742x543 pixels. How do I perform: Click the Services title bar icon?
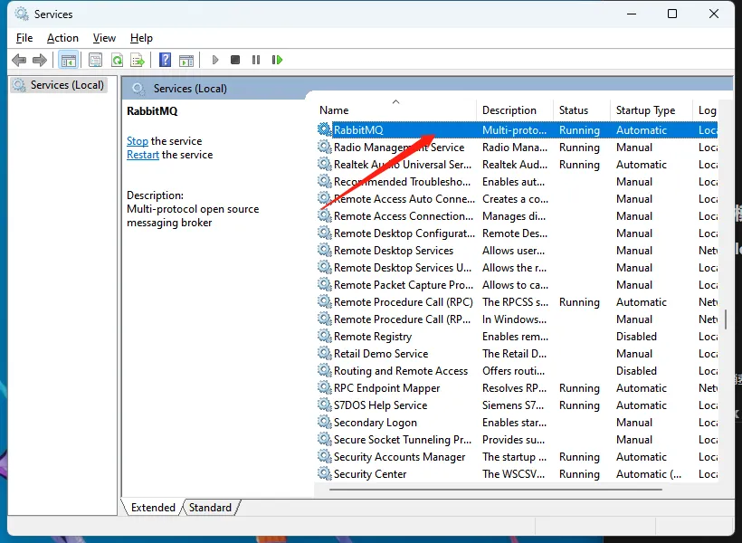coord(22,14)
